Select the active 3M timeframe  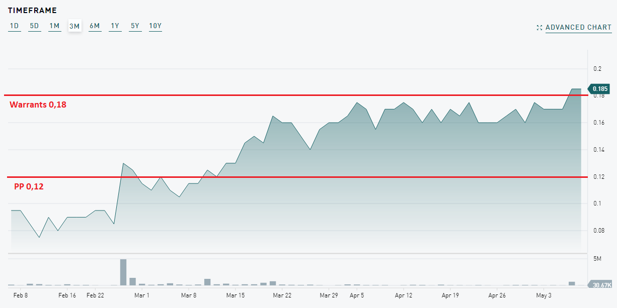tap(74, 26)
